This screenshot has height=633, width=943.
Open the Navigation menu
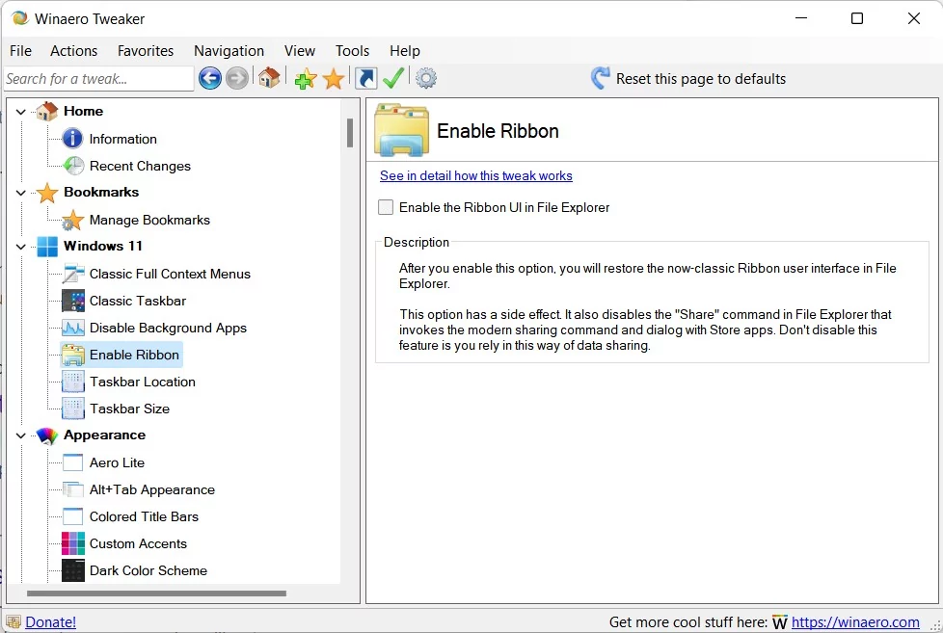[x=229, y=51]
